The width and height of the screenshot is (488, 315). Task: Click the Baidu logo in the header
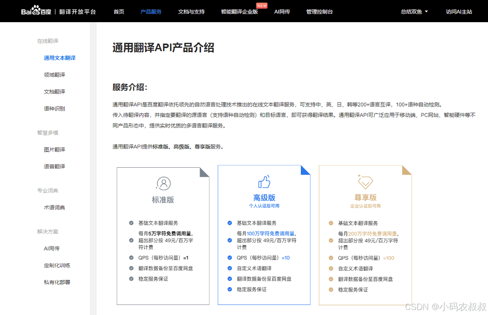tap(36, 11)
